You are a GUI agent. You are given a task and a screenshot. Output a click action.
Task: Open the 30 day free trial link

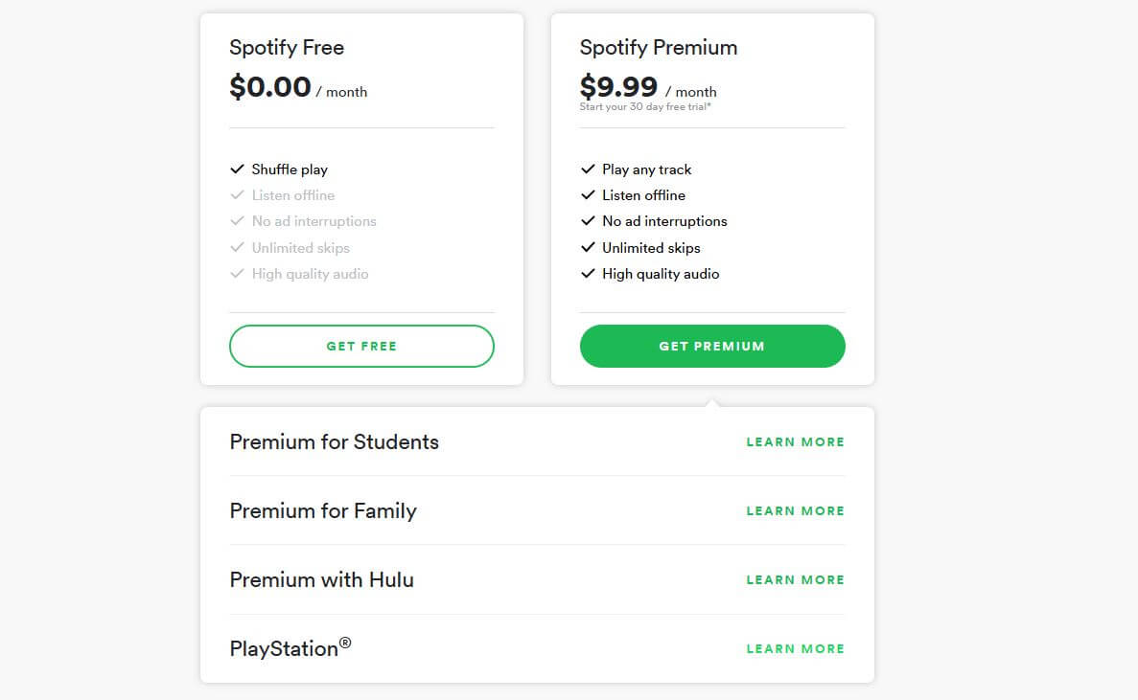coord(644,106)
